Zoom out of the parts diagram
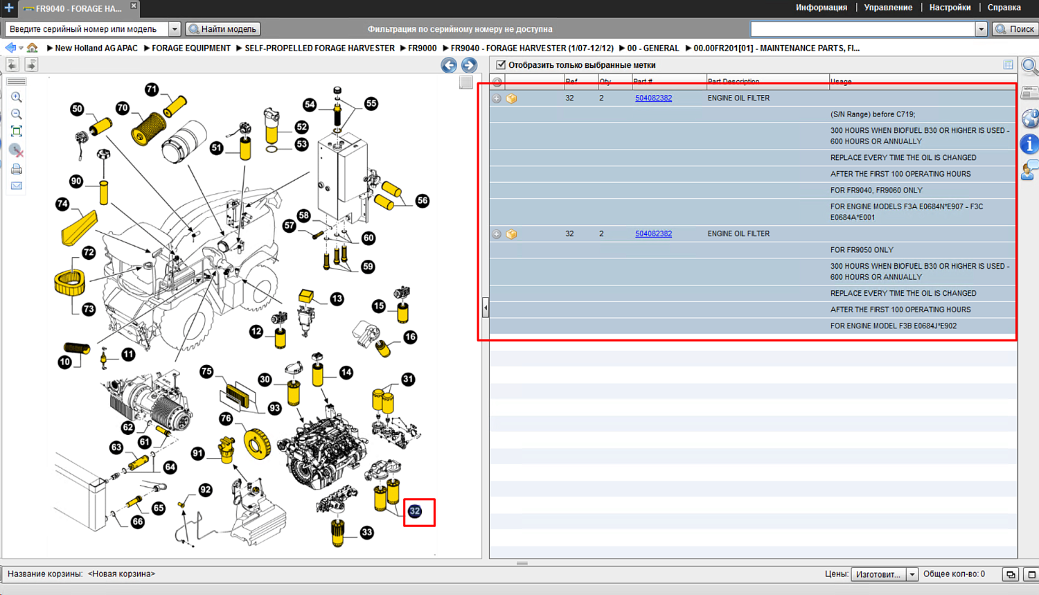This screenshot has width=1039, height=595. (x=17, y=114)
